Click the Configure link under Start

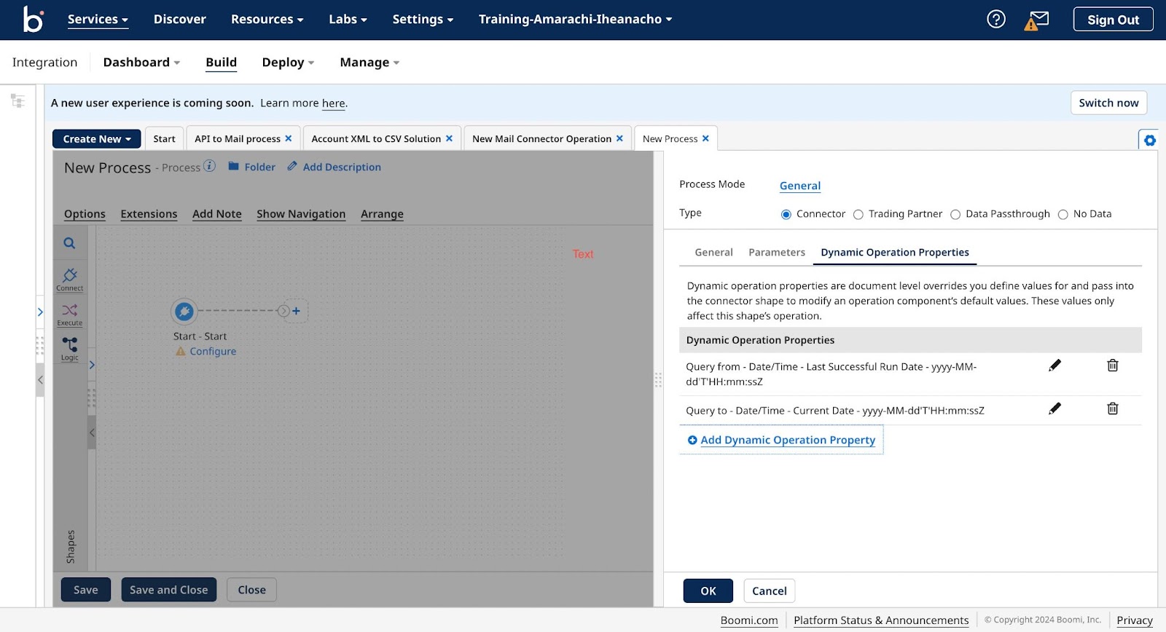213,352
